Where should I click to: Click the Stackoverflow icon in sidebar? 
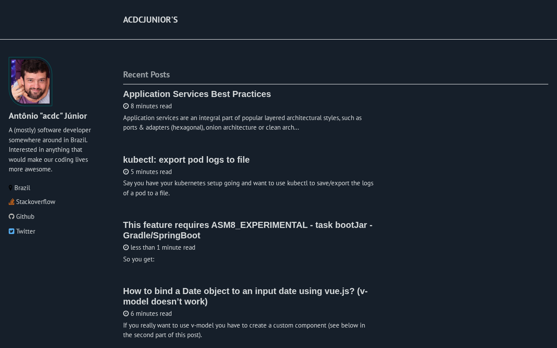pyautogui.click(x=11, y=202)
